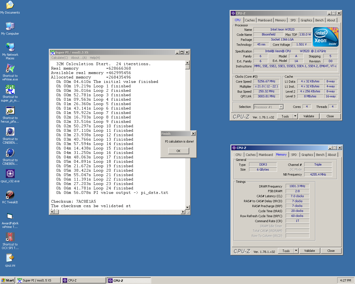The width and height of the screenshot is (355, 284).
Task: Select Graphics tab in upper CPU-Z window
Action: [x=306, y=20]
